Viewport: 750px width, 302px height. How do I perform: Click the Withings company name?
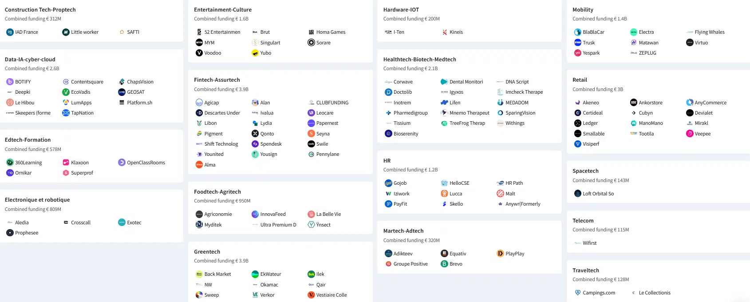click(x=515, y=123)
